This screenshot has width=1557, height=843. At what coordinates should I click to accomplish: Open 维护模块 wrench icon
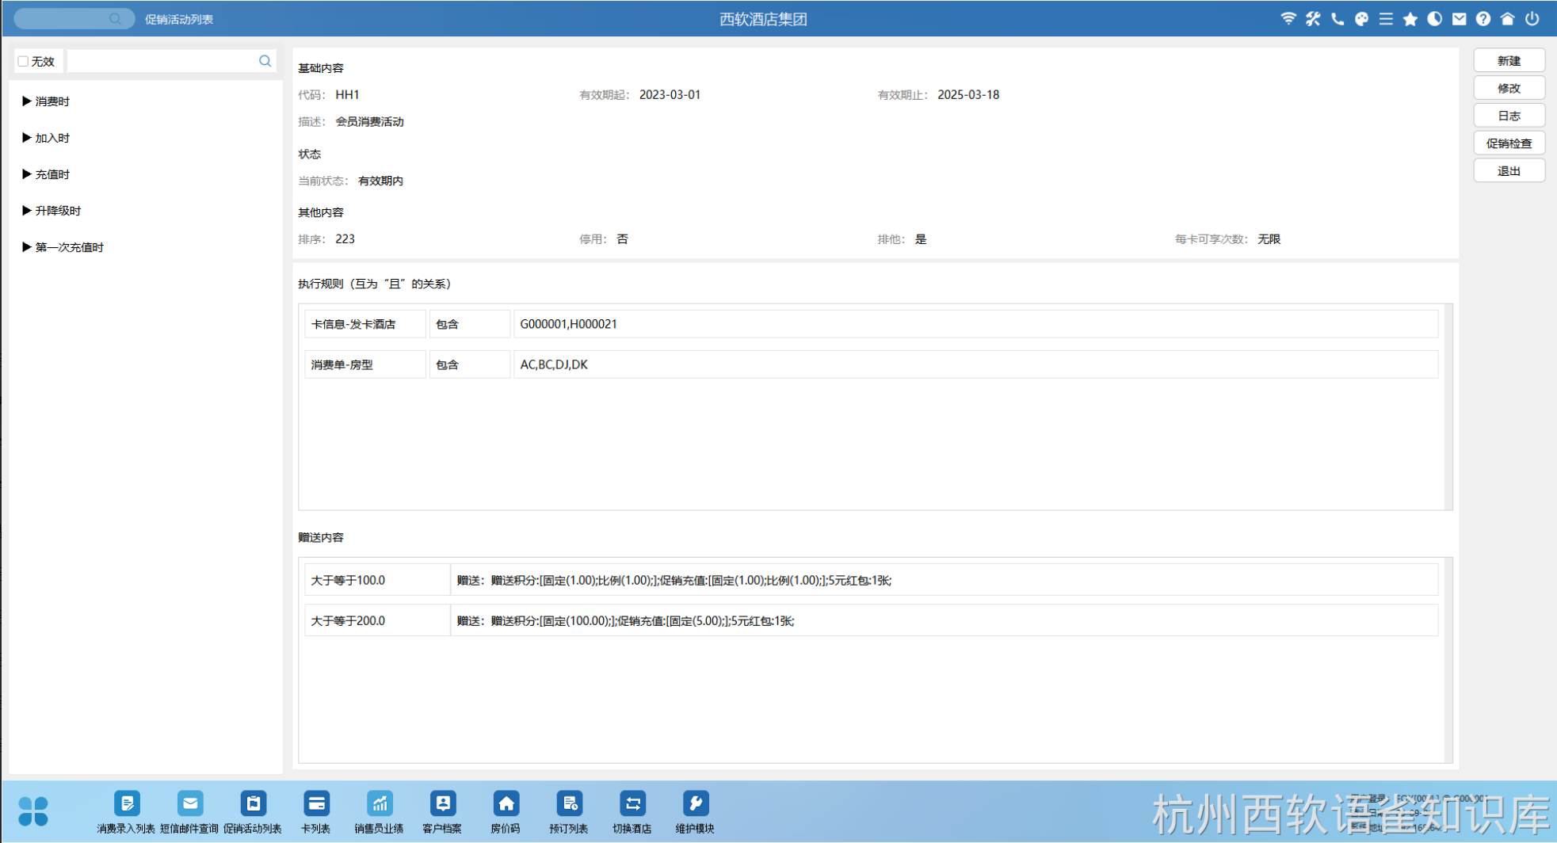695,804
